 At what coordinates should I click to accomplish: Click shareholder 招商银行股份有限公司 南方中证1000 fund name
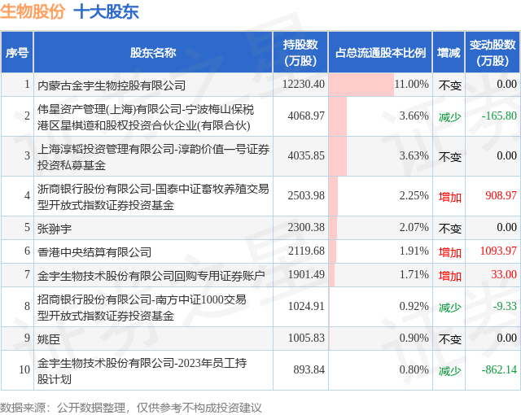(x=142, y=308)
